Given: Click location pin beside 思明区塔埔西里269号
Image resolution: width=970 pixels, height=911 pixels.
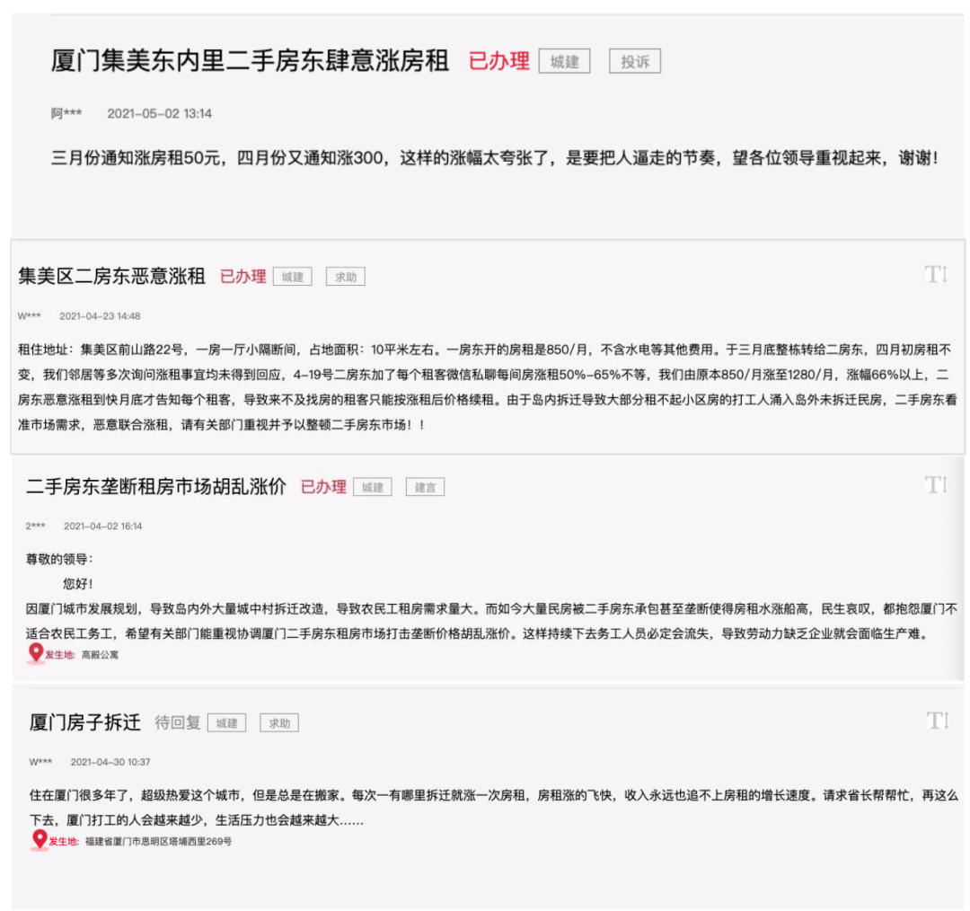Looking at the screenshot, I should click(x=40, y=840).
